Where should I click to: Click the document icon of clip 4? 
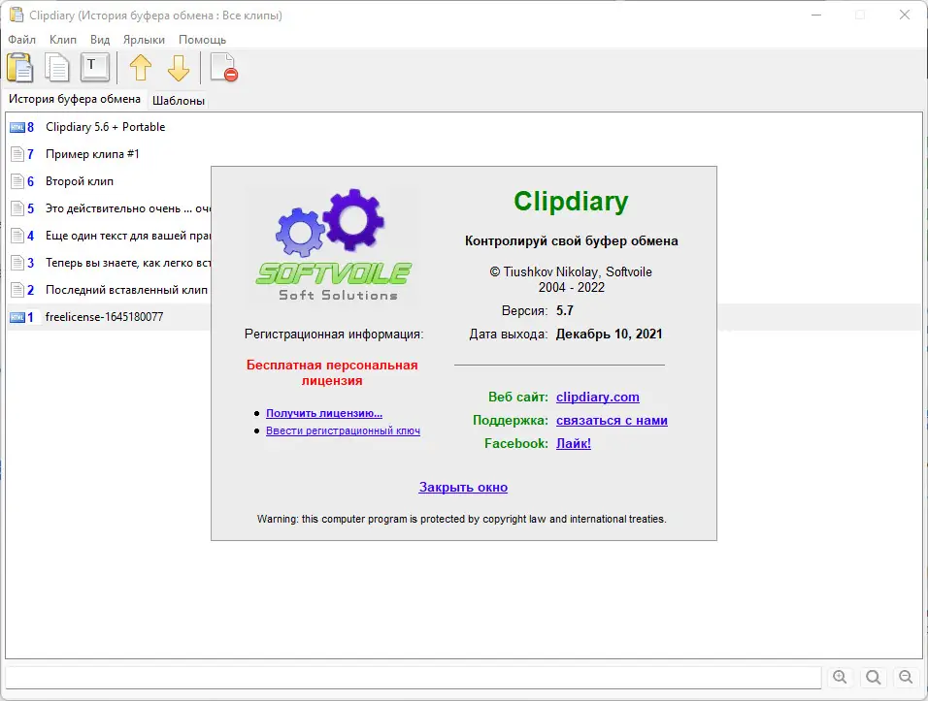click(17, 236)
